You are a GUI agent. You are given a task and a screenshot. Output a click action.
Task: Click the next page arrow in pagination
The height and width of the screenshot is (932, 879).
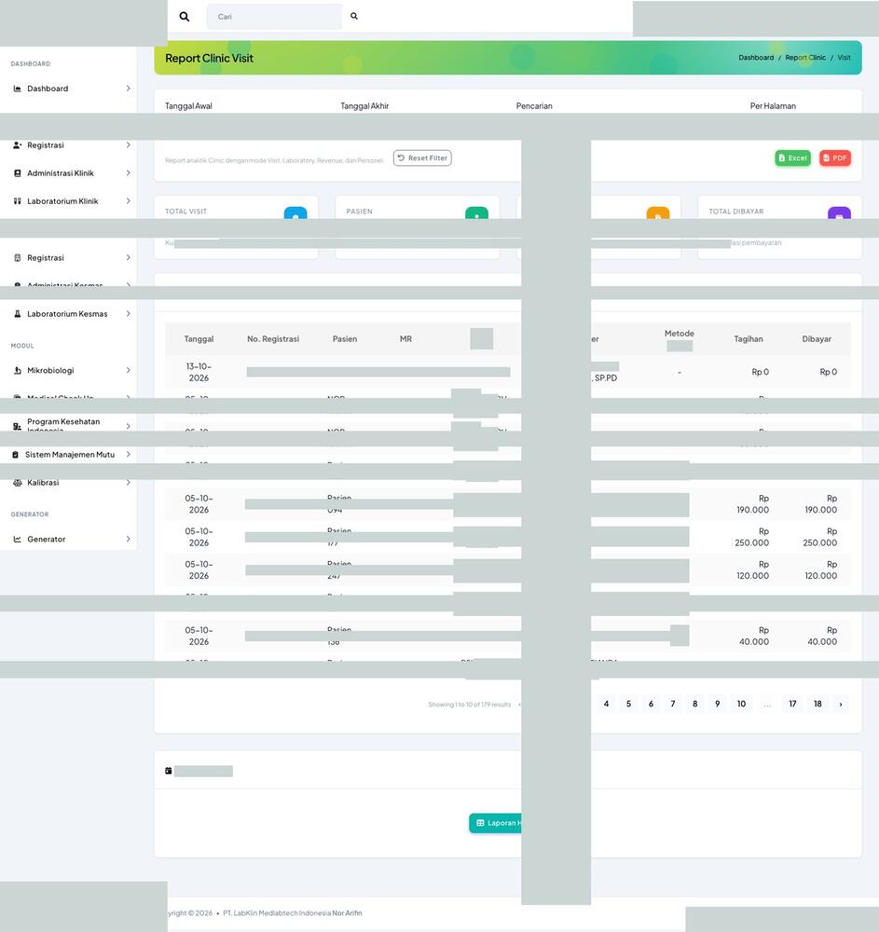pyautogui.click(x=841, y=705)
